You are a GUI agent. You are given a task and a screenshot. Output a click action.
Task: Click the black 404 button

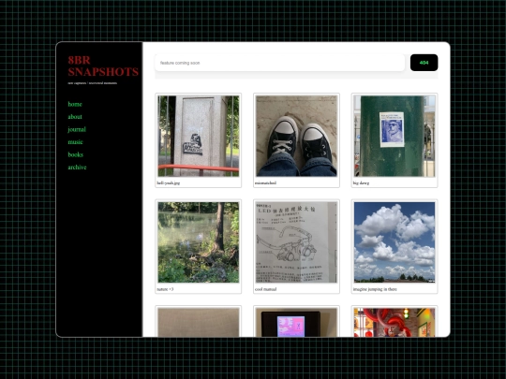click(424, 63)
